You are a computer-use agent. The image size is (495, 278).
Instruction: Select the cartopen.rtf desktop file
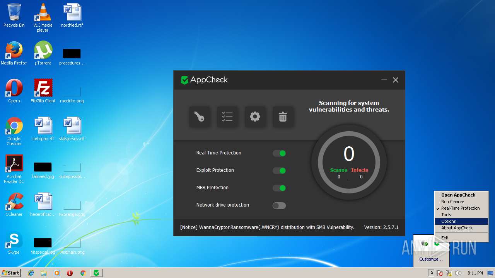[43, 129]
